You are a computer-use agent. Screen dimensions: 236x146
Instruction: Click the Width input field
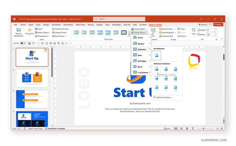point(210,35)
